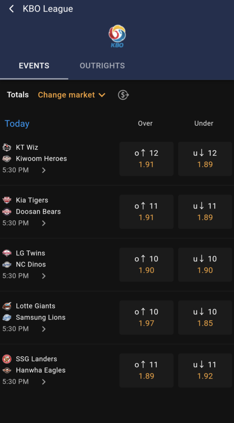
Task: Select Under 11 at 1.89 for Kia Tigers
Action: tap(205, 212)
